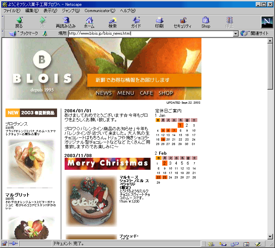Open Related Sites (関連サイト) button

click(255, 33)
